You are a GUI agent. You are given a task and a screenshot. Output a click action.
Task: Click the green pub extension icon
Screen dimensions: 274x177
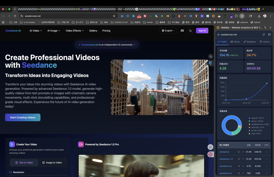tap(225, 16)
